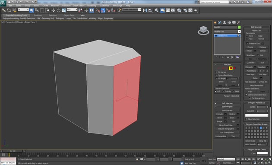Toggle the Split checkbox
This screenshot has width=272, height=165.
[258, 55]
